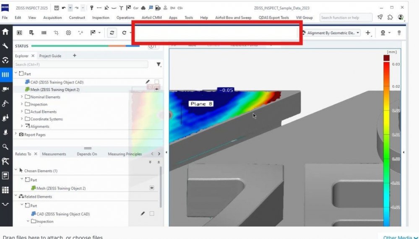Expand the Alignments node
The height and width of the screenshot is (239, 419).
point(22,126)
